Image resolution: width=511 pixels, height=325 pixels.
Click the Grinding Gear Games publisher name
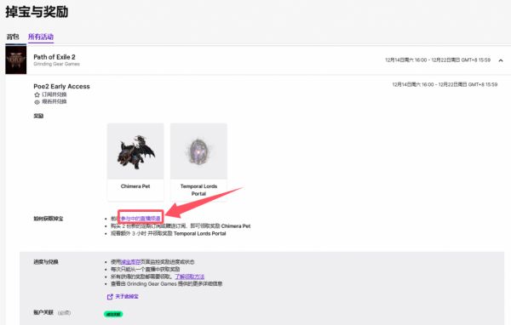pyautogui.click(x=56, y=64)
